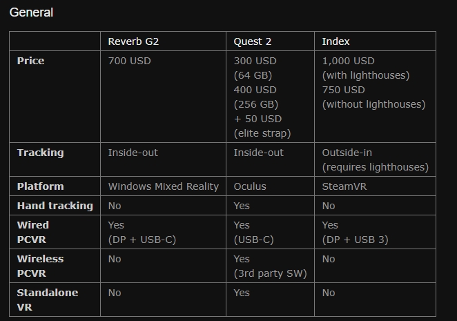Click the elite strap text
This screenshot has height=321, width=457.
click(x=262, y=133)
